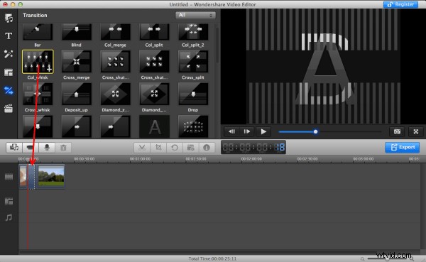
Task: Take a snapshot with the camera icon
Action: click(x=397, y=131)
